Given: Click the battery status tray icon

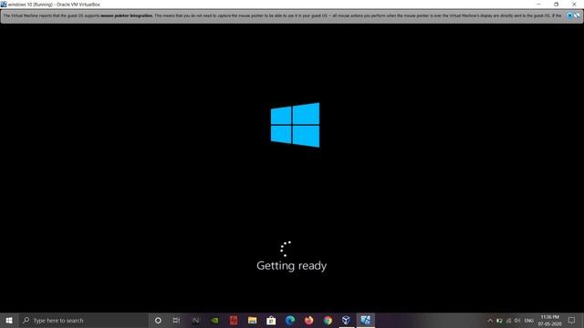Looking at the screenshot, I should click(x=499, y=321).
